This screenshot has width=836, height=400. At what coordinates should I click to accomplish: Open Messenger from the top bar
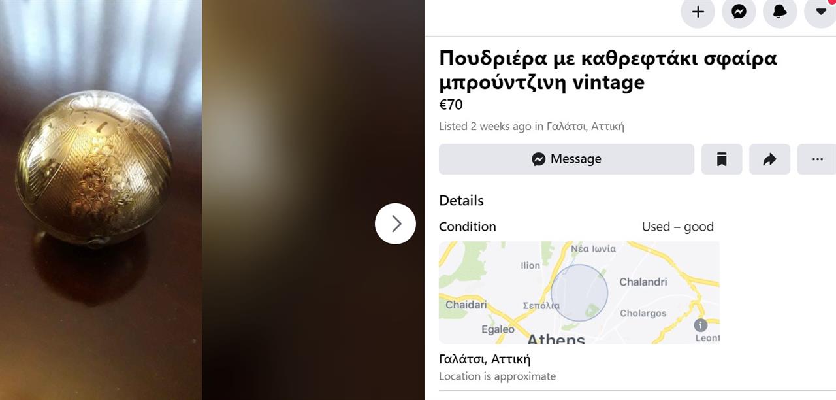point(739,12)
